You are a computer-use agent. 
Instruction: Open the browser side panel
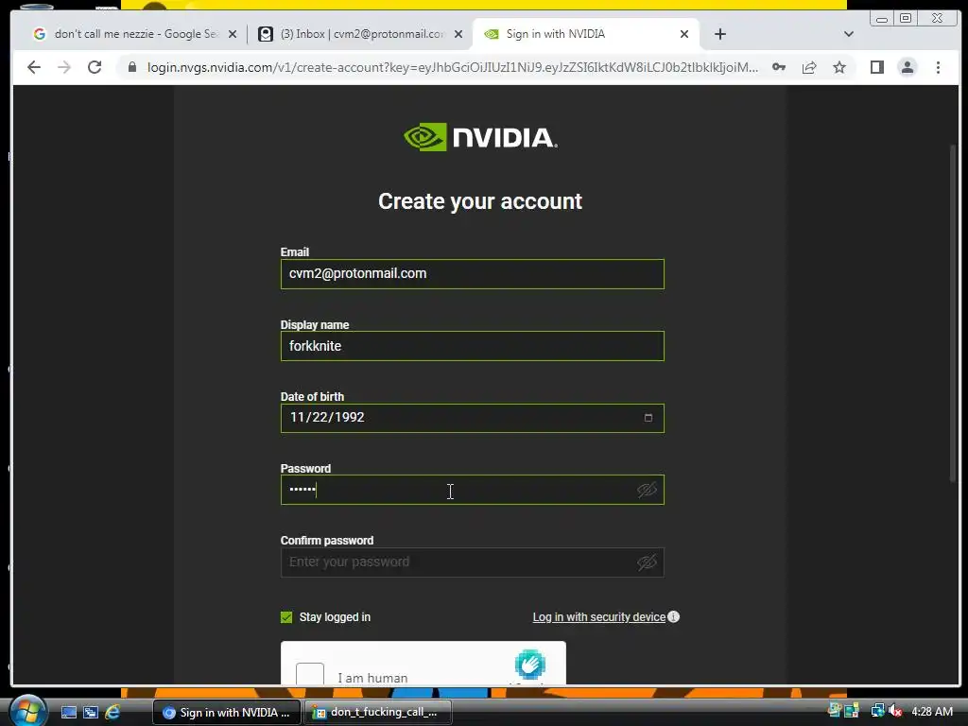pos(877,67)
